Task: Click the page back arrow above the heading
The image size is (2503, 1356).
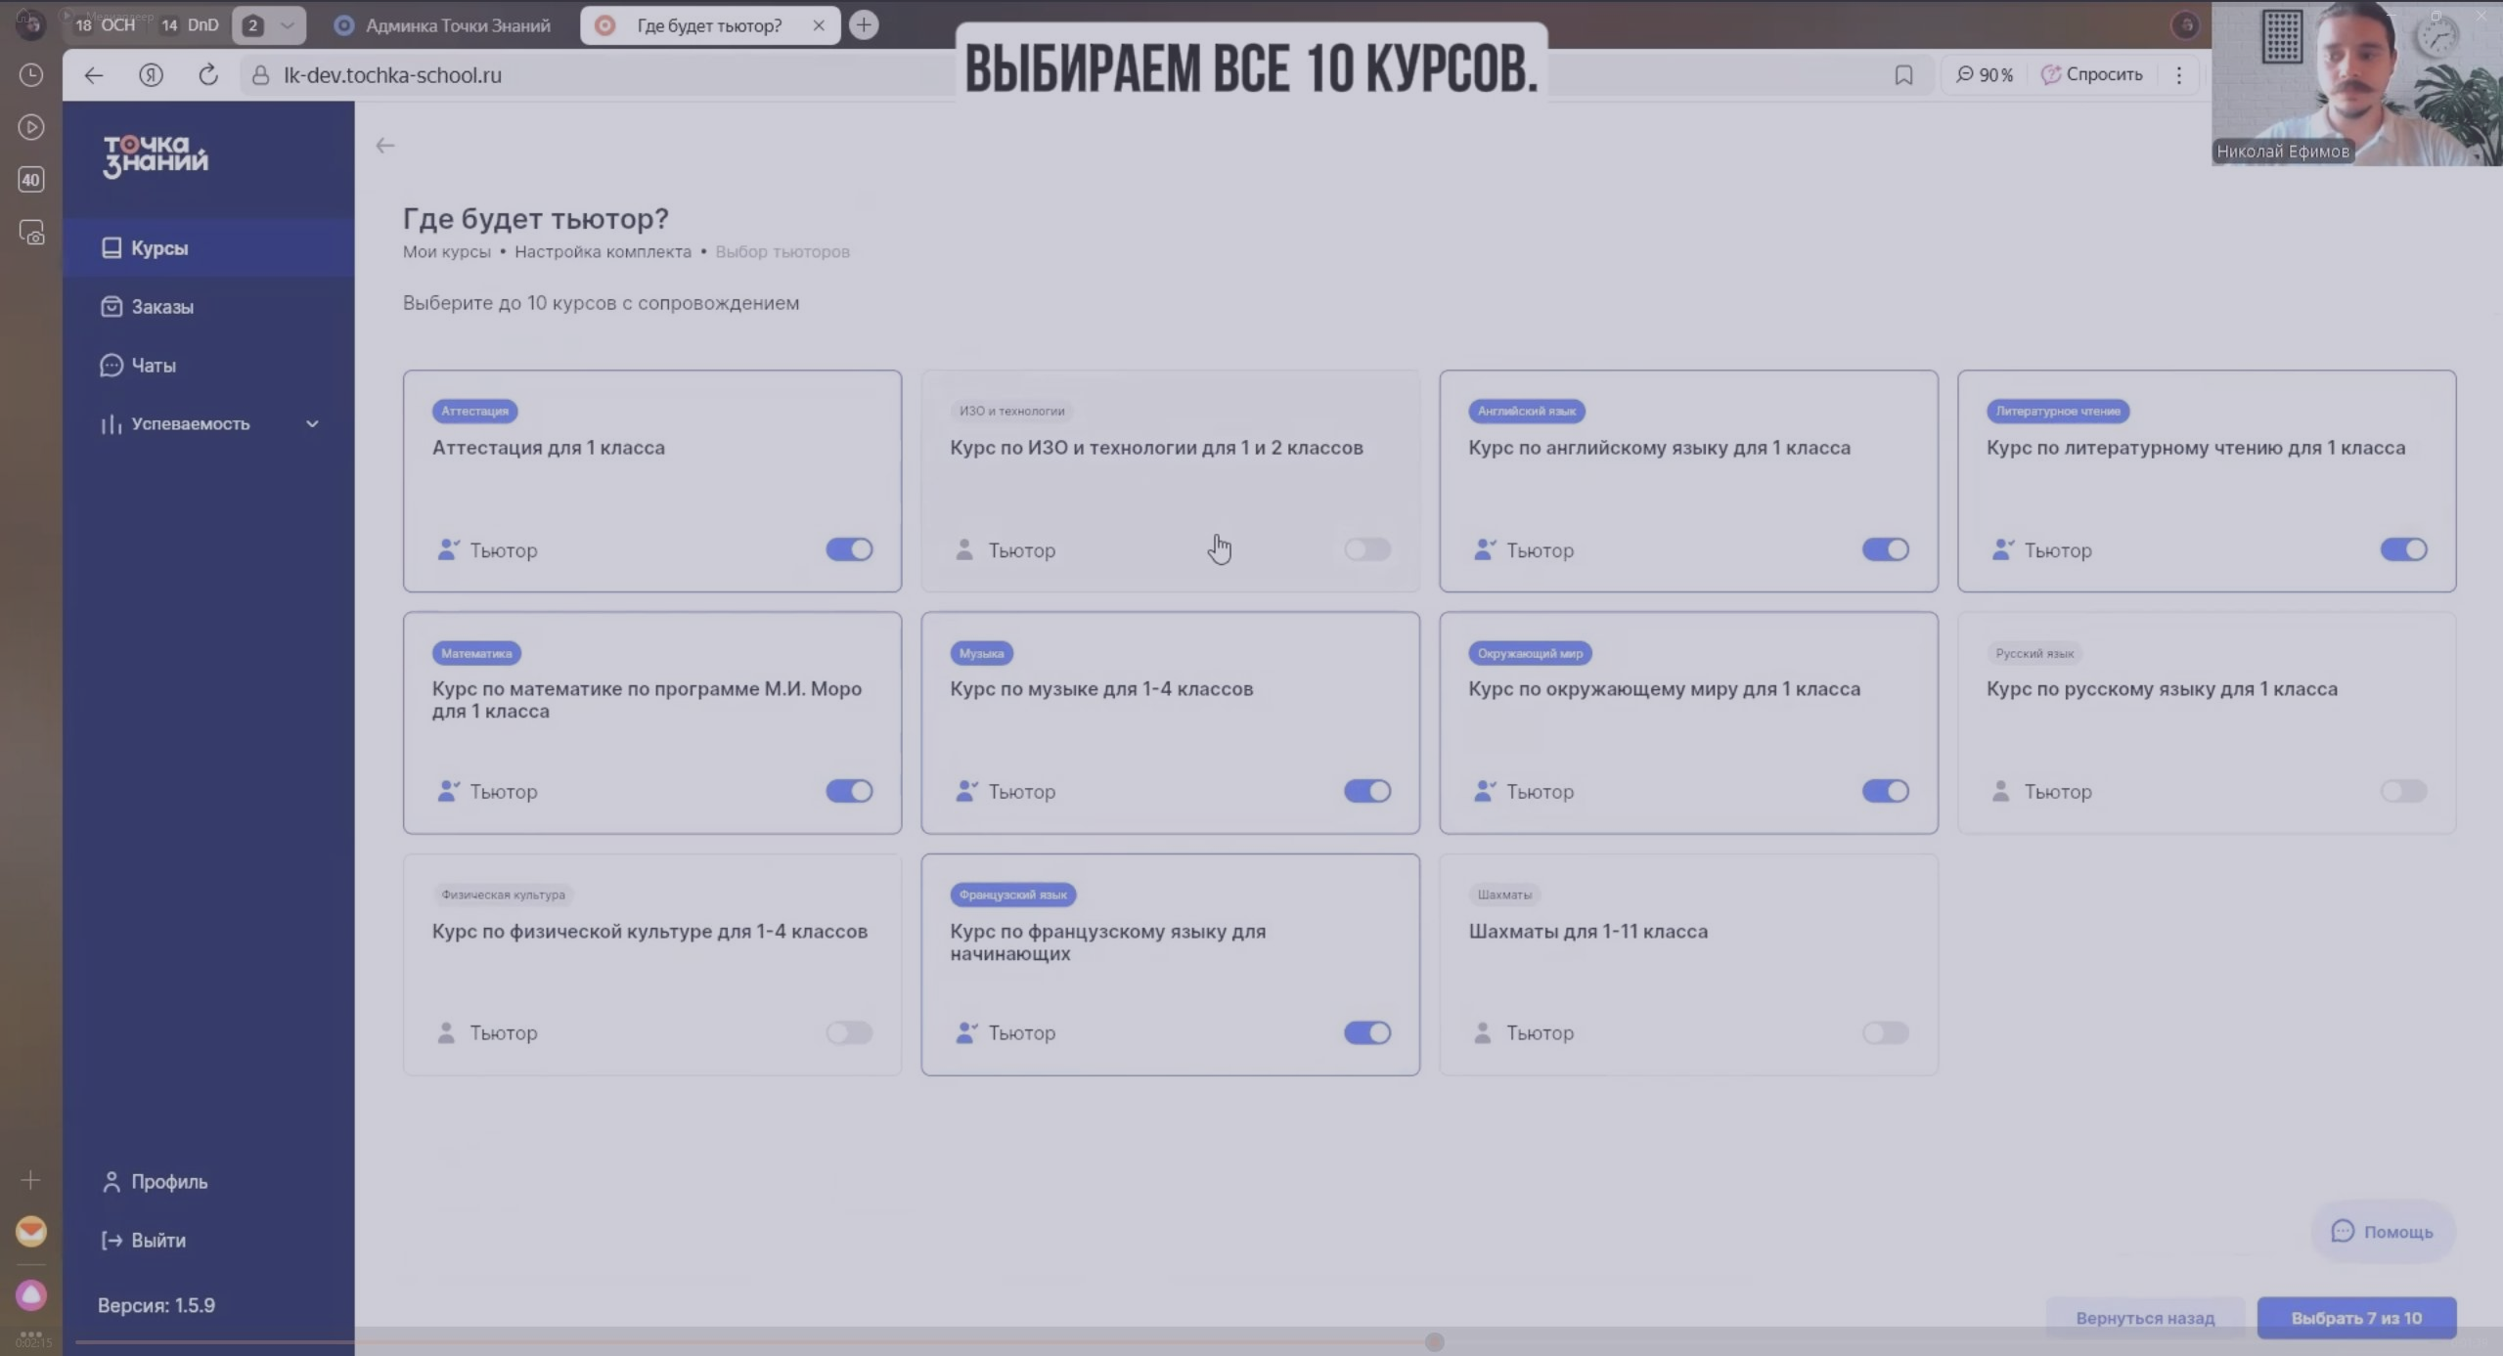Action: (x=384, y=146)
